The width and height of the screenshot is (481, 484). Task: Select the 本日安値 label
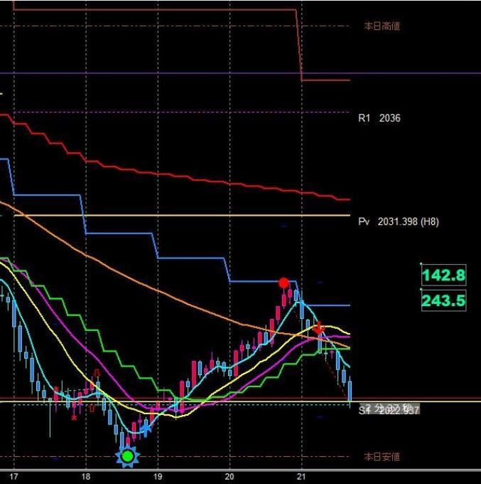382,456
